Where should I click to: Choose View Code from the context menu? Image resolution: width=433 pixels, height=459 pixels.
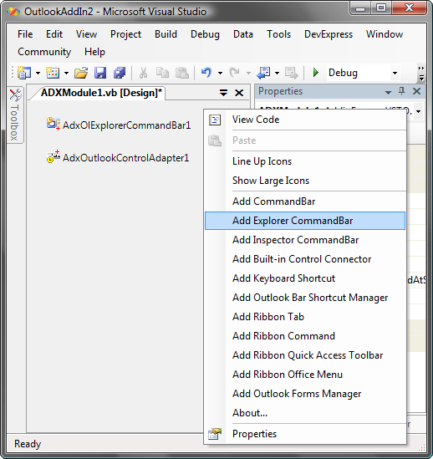click(x=305, y=120)
